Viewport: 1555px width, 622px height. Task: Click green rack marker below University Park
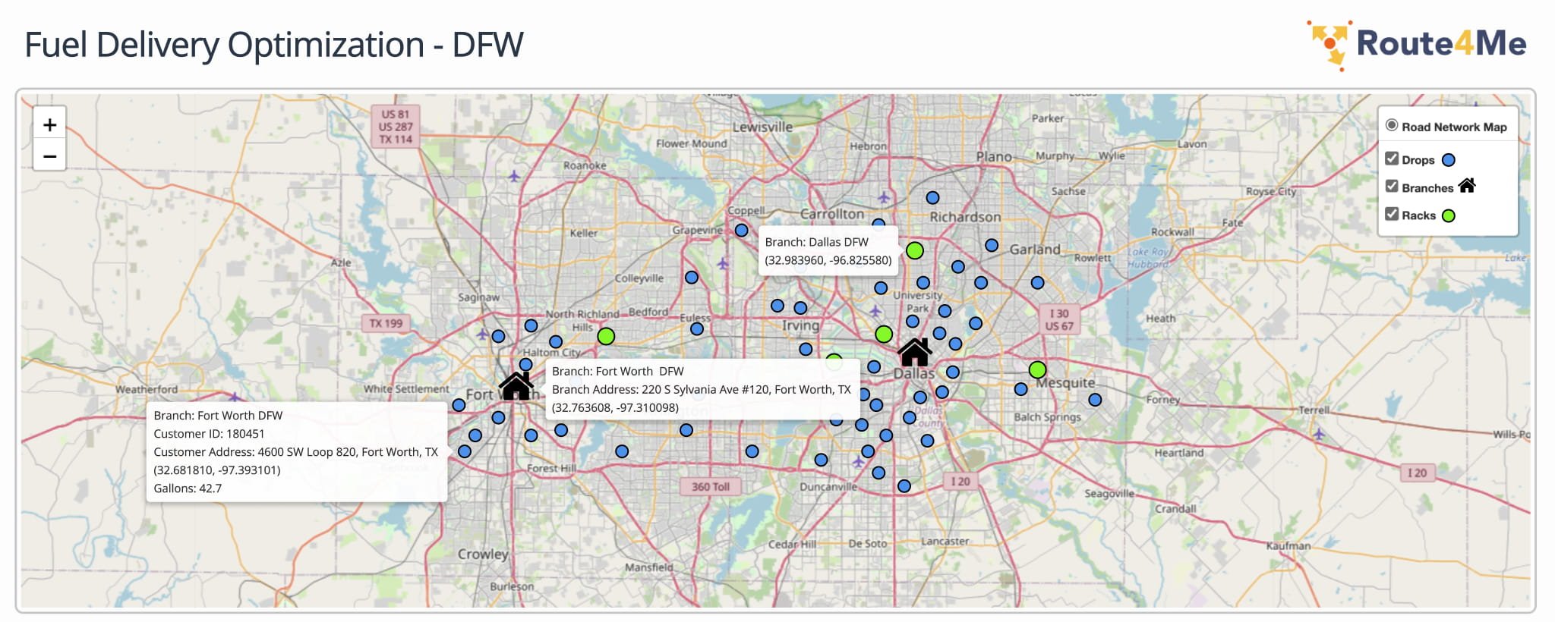[x=884, y=334]
